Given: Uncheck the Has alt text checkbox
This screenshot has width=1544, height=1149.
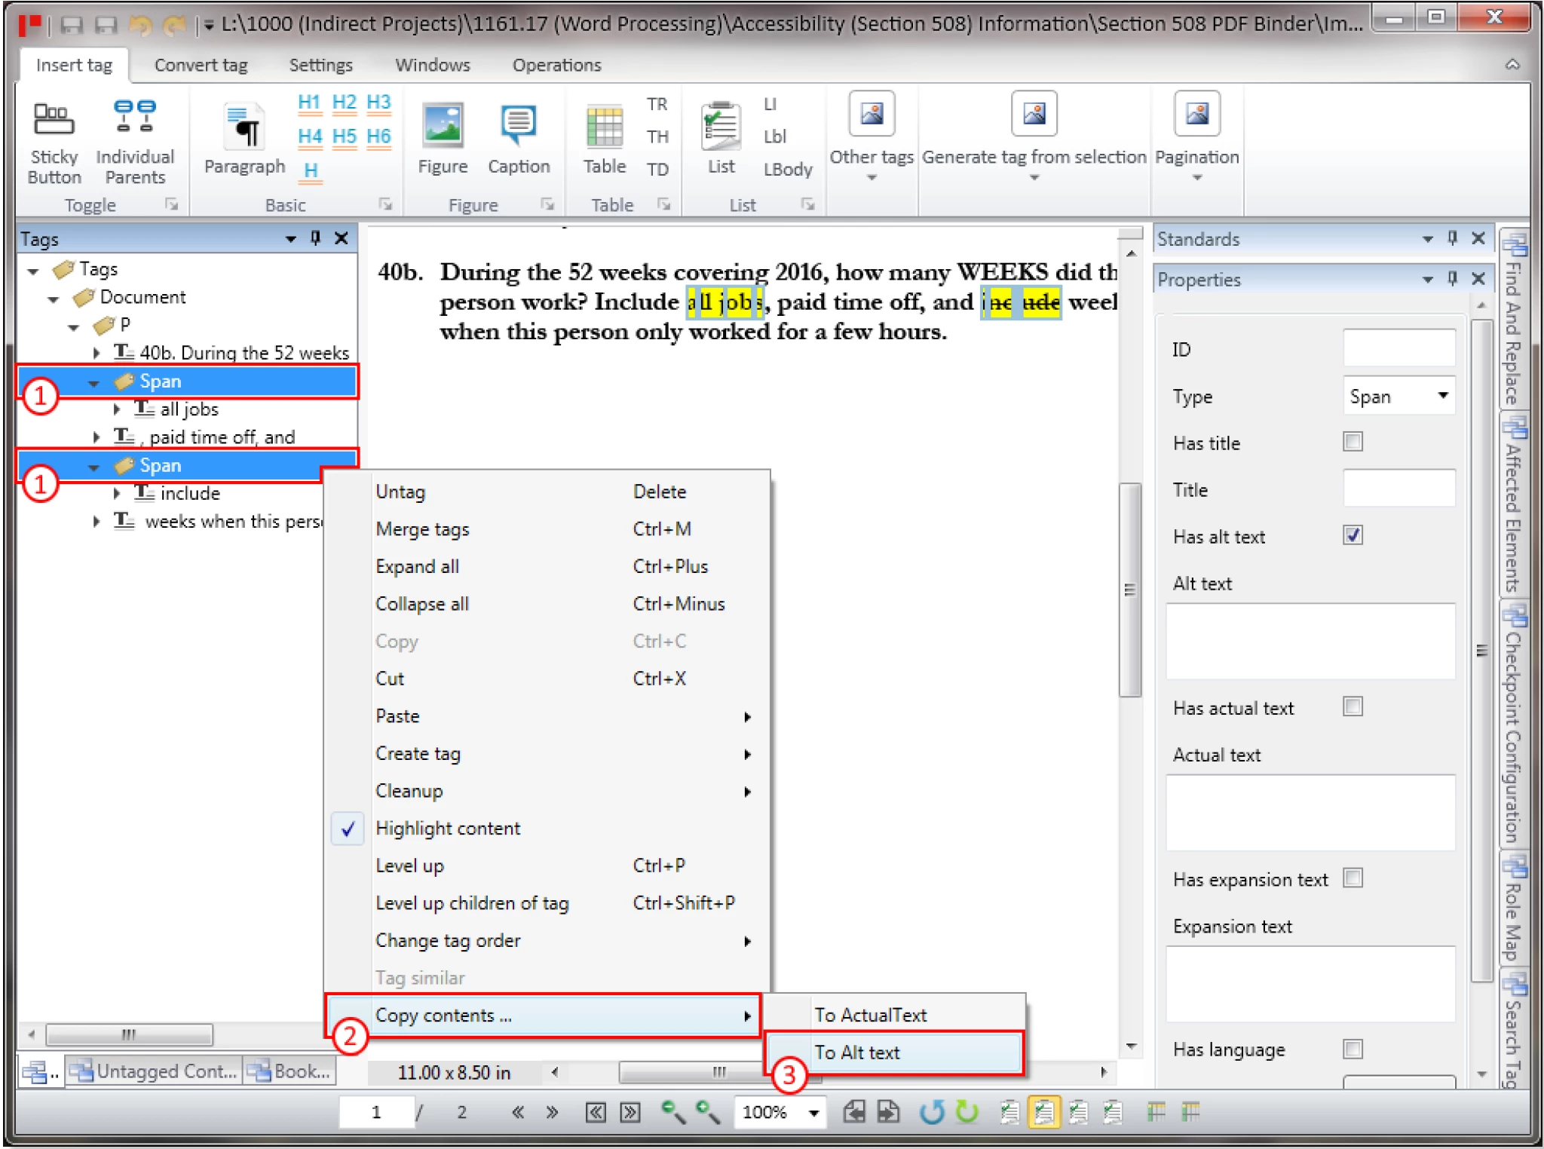Looking at the screenshot, I should coord(1353,535).
